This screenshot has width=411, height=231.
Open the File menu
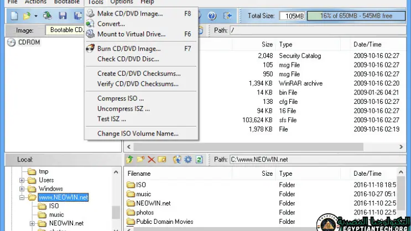coord(12,2)
